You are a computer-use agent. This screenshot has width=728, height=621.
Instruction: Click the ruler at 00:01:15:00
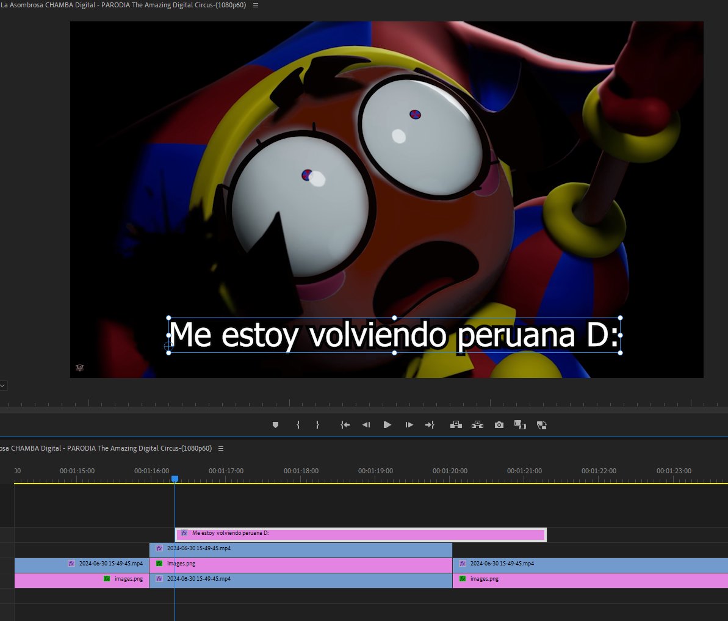coord(77,471)
